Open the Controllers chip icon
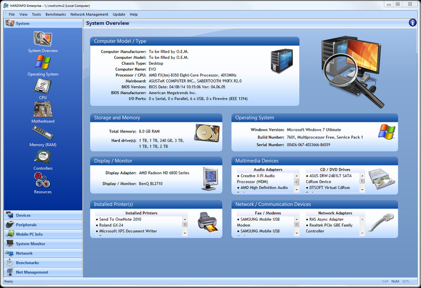This screenshot has width=421, height=288. click(43, 156)
